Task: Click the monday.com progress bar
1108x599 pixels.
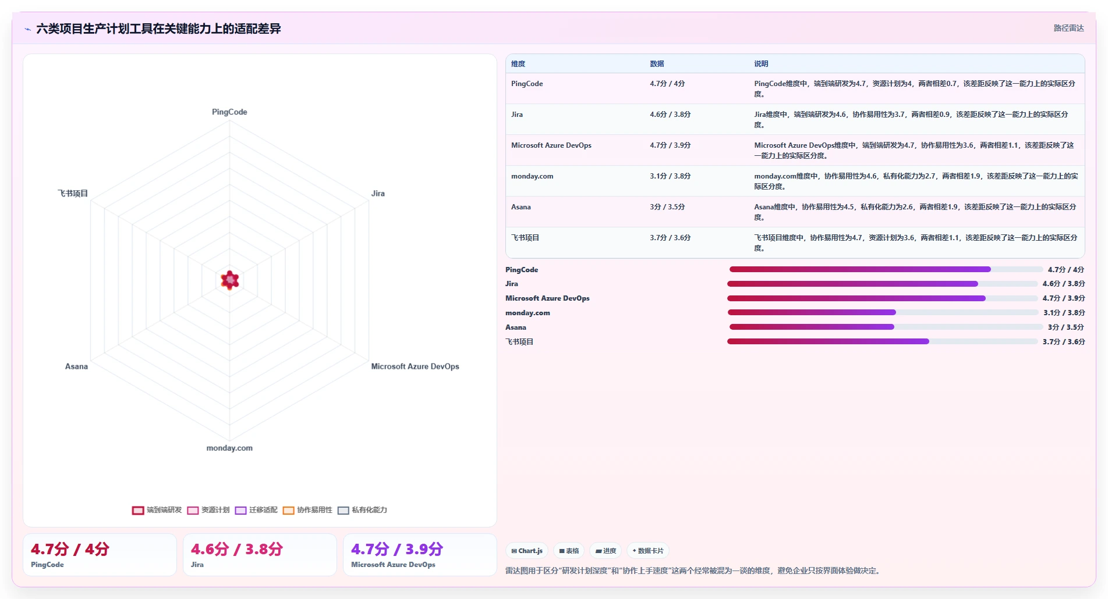Action: click(883, 312)
